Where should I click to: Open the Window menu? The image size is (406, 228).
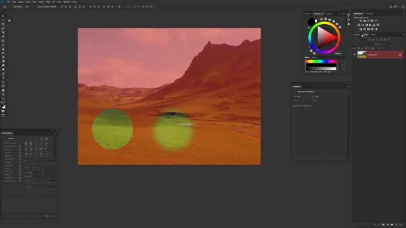[x=67, y=2]
